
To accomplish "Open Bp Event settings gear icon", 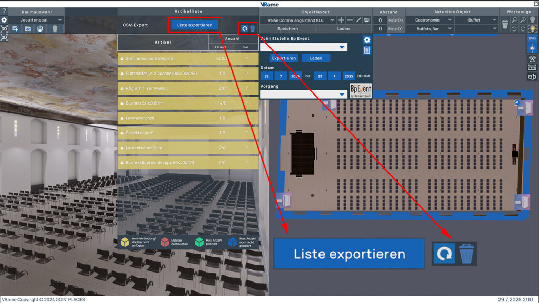I will tap(367, 40).
